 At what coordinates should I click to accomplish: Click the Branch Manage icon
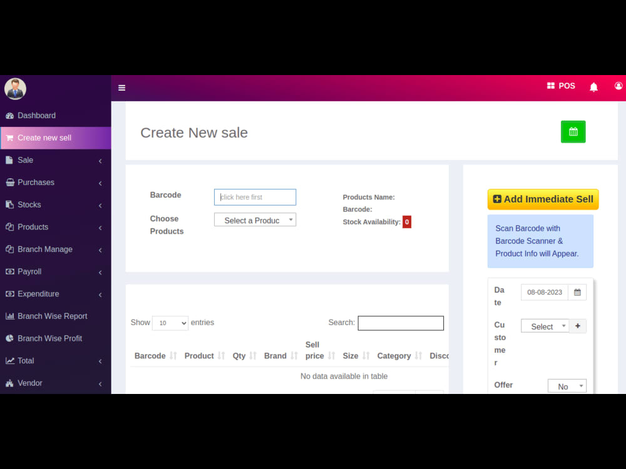pyautogui.click(x=9, y=250)
